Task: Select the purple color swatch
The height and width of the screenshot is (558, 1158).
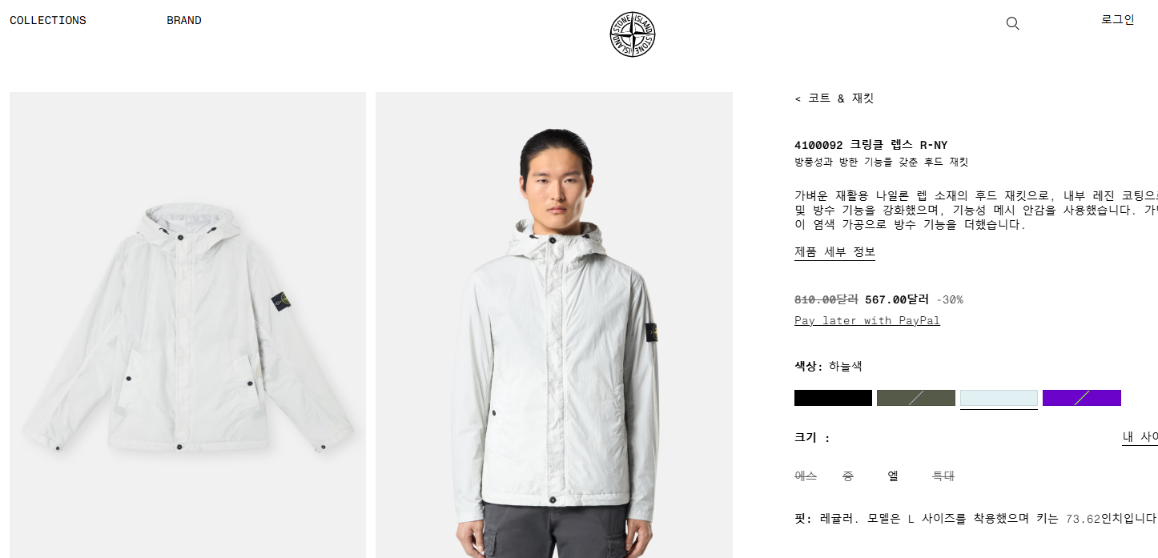Action: pyautogui.click(x=1082, y=398)
